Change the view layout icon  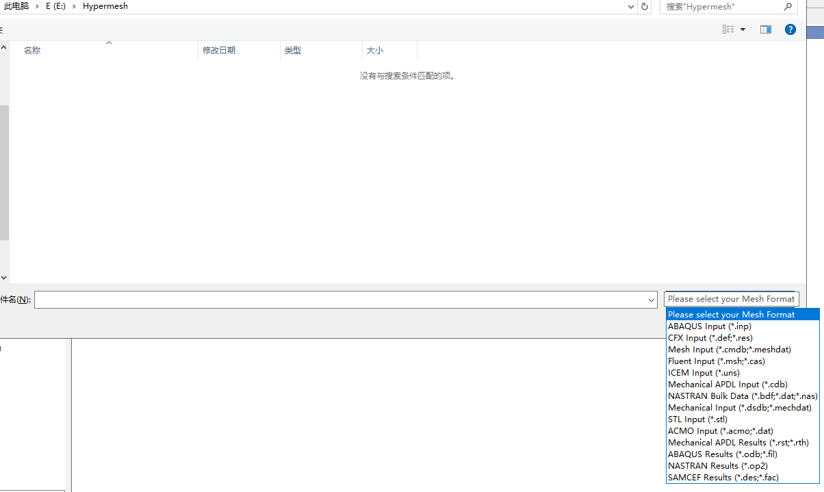point(728,29)
